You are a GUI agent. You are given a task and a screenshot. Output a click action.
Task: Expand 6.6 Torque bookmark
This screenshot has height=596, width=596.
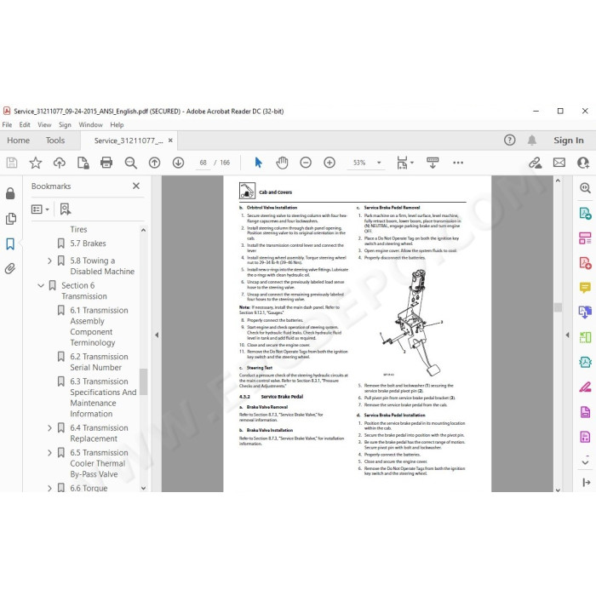pos(49,488)
